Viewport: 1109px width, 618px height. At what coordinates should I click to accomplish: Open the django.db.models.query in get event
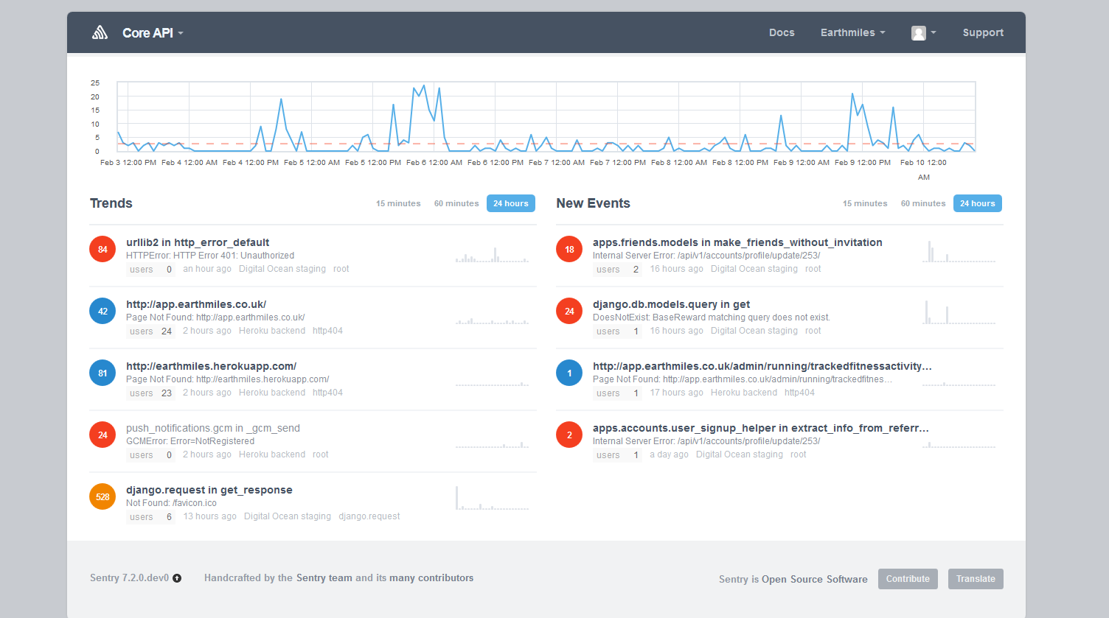(x=671, y=304)
